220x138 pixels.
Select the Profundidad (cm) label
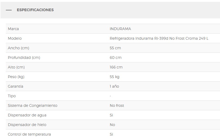pyautogui.click(x=24, y=58)
